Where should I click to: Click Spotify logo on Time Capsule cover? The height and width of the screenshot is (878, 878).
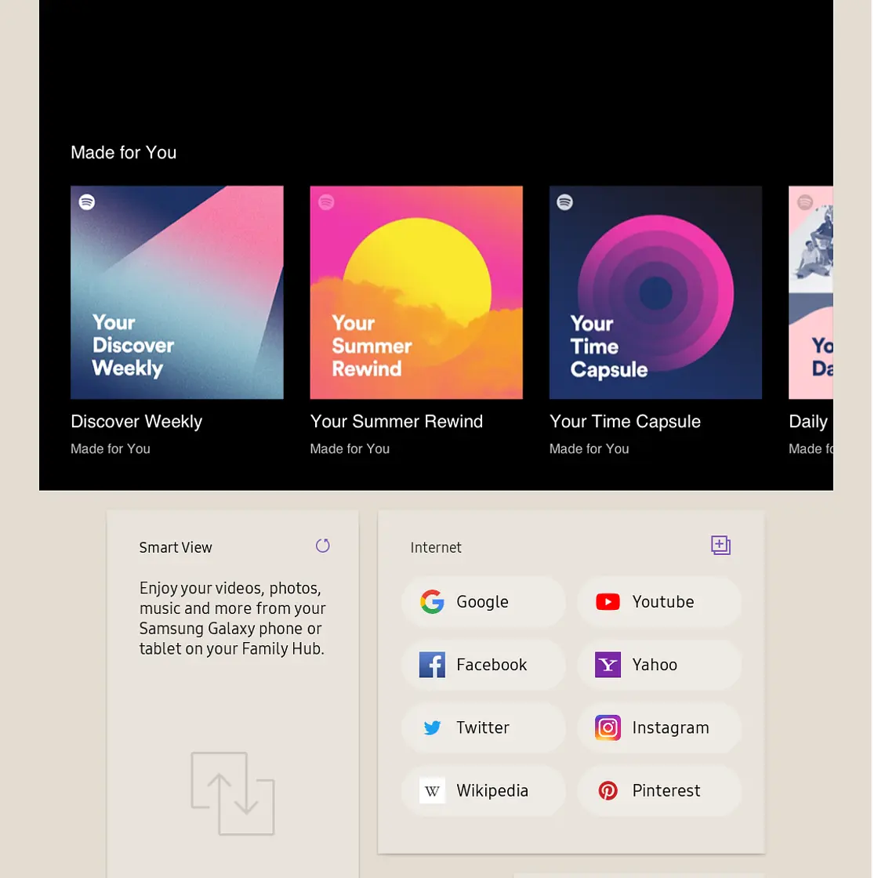[565, 201]
